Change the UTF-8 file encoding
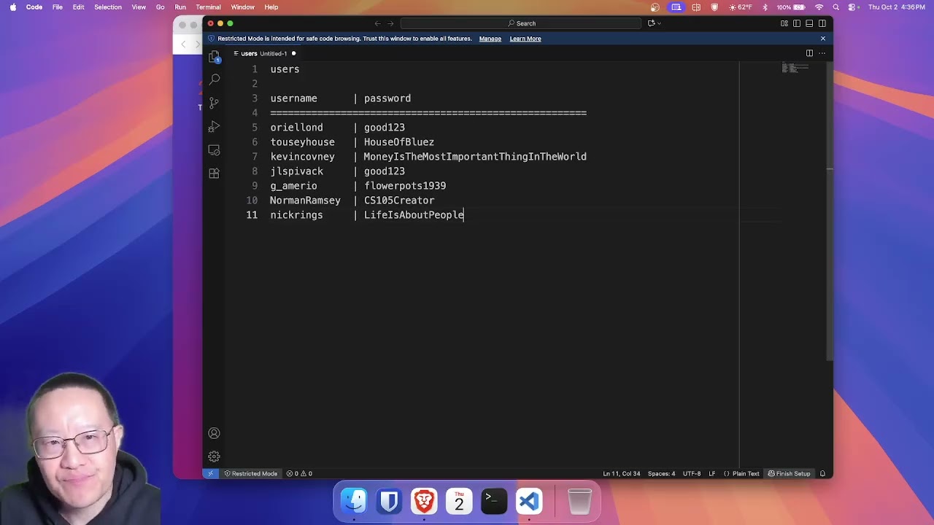The width and height of the screenshot is (934, 525). click(692, 474)
